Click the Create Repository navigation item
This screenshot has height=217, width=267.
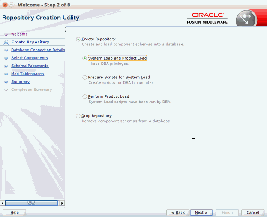[30, 42]
